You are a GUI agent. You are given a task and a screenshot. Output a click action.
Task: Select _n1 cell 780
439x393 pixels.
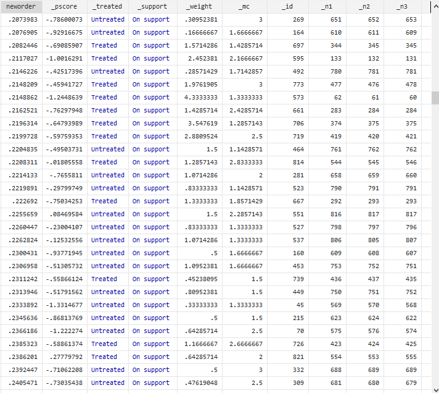click(327, 72)
